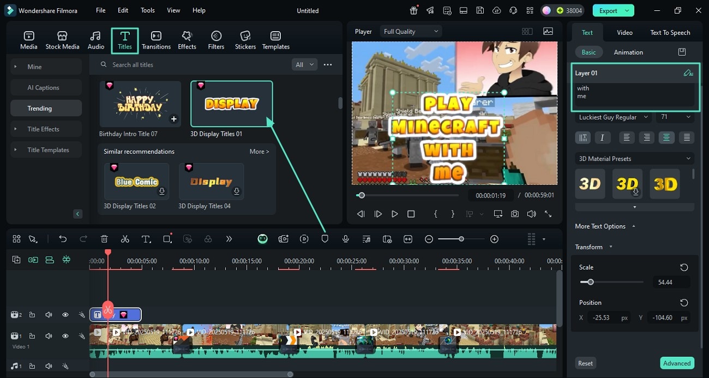Collapse the Transform section
The width and height of the screenshot is (709, 378).
(611, 247)
